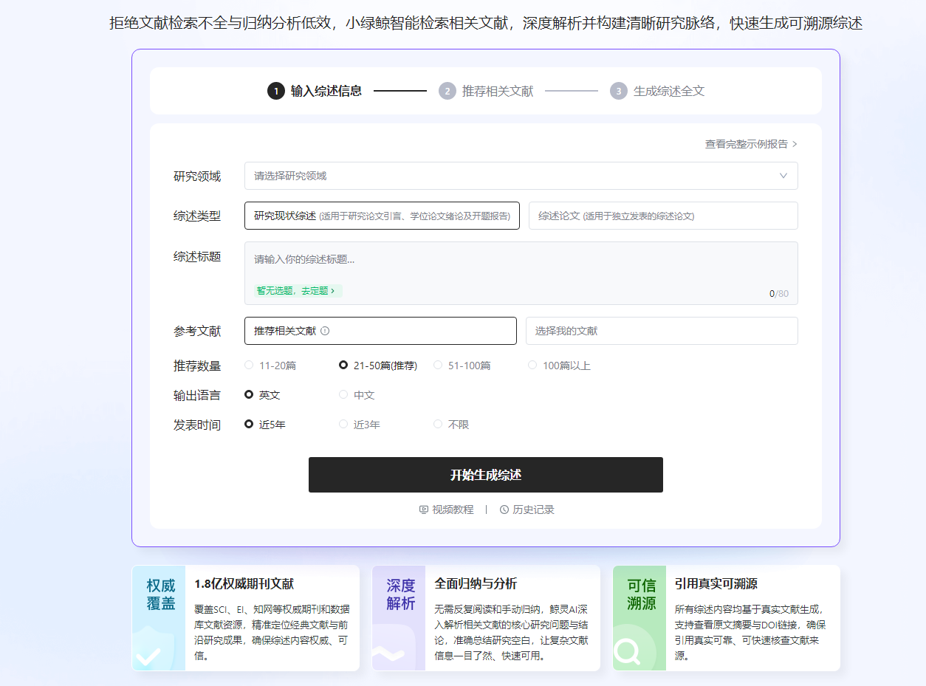Screen dimensions: 926x686
Task: Click the chevron arrow in 研究领域 field
Action: [783, 176]
